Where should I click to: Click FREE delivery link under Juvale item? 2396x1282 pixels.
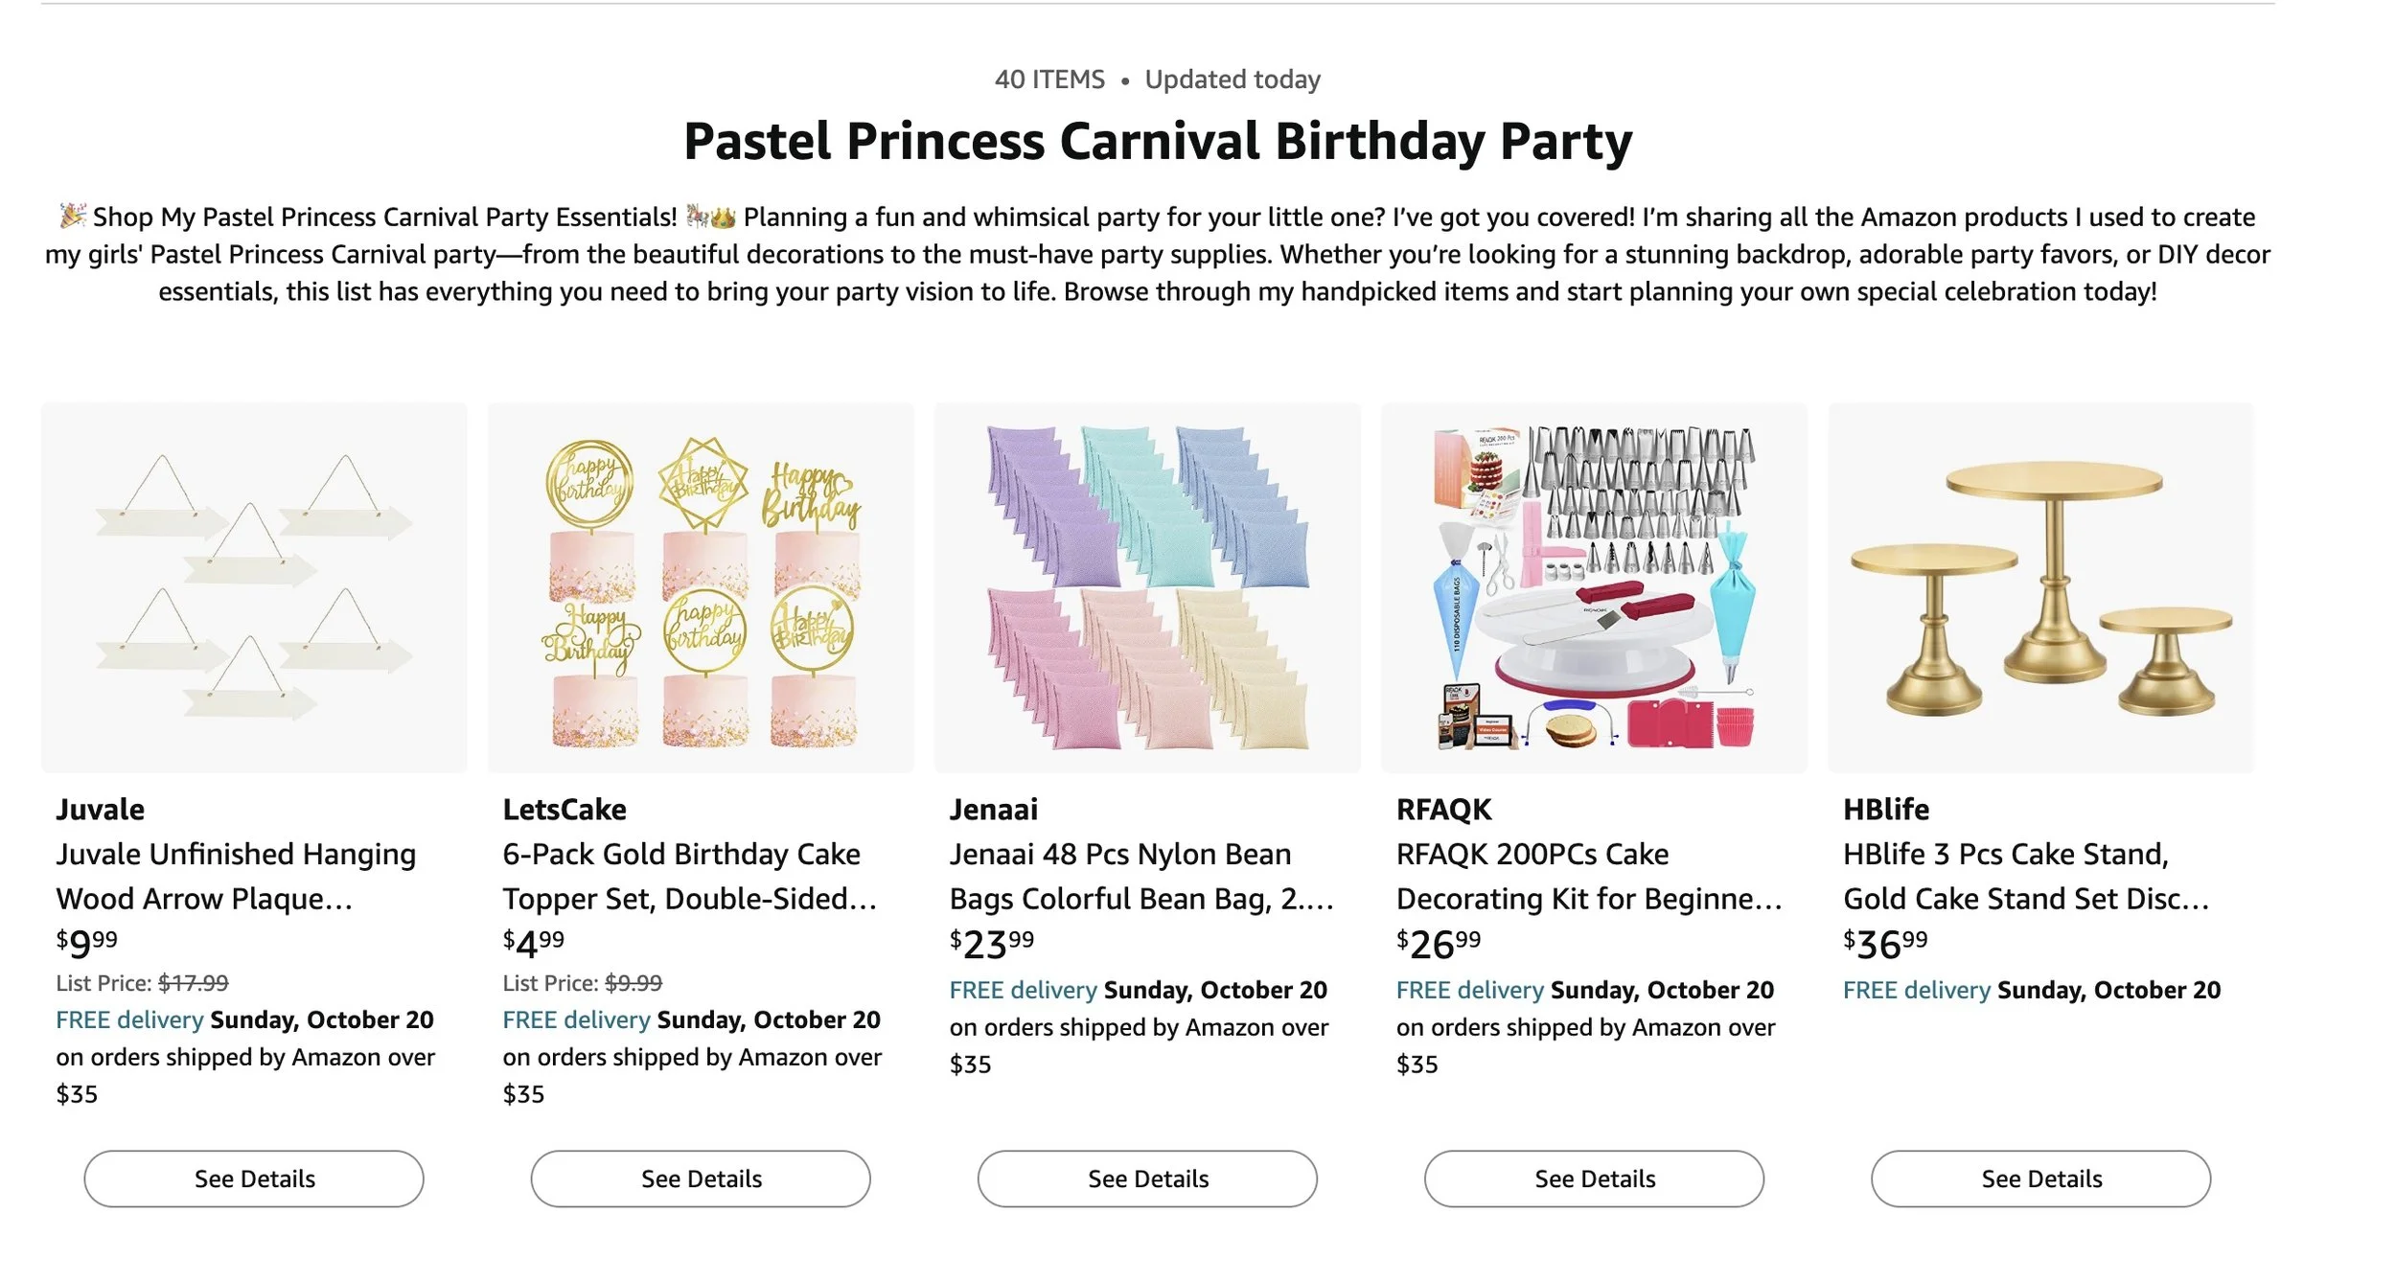[129, 1019]
